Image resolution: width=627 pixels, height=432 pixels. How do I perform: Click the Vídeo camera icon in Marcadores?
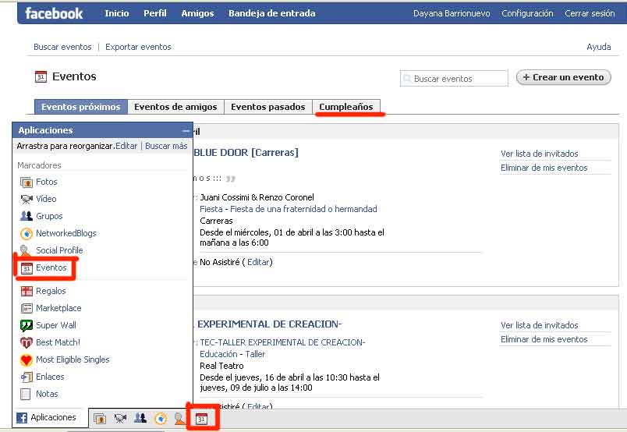point(27,199)
